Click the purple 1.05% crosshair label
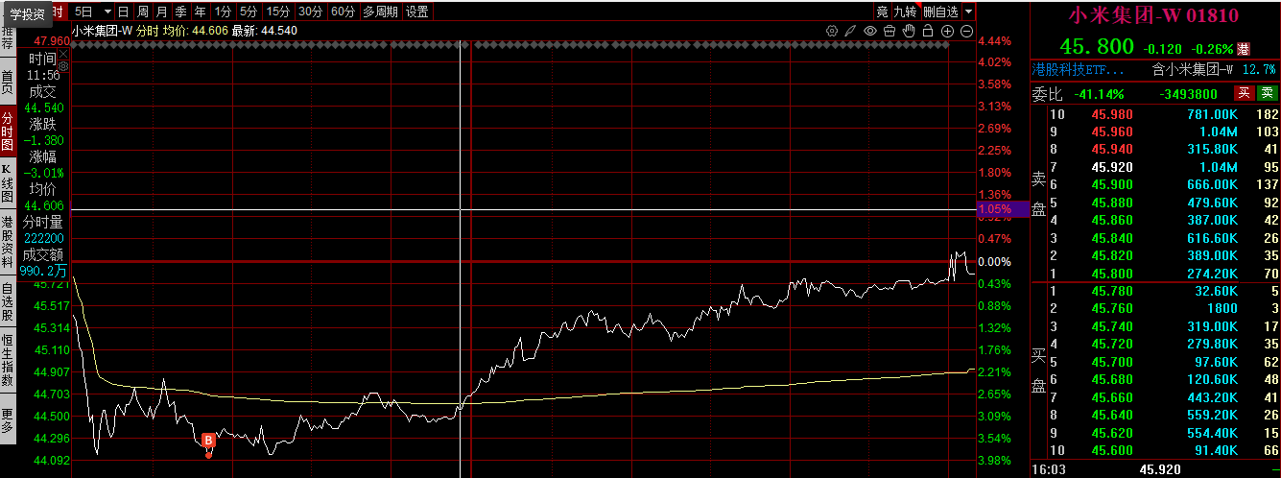This screenshot has height=478, width=1281. point(1002,209)
